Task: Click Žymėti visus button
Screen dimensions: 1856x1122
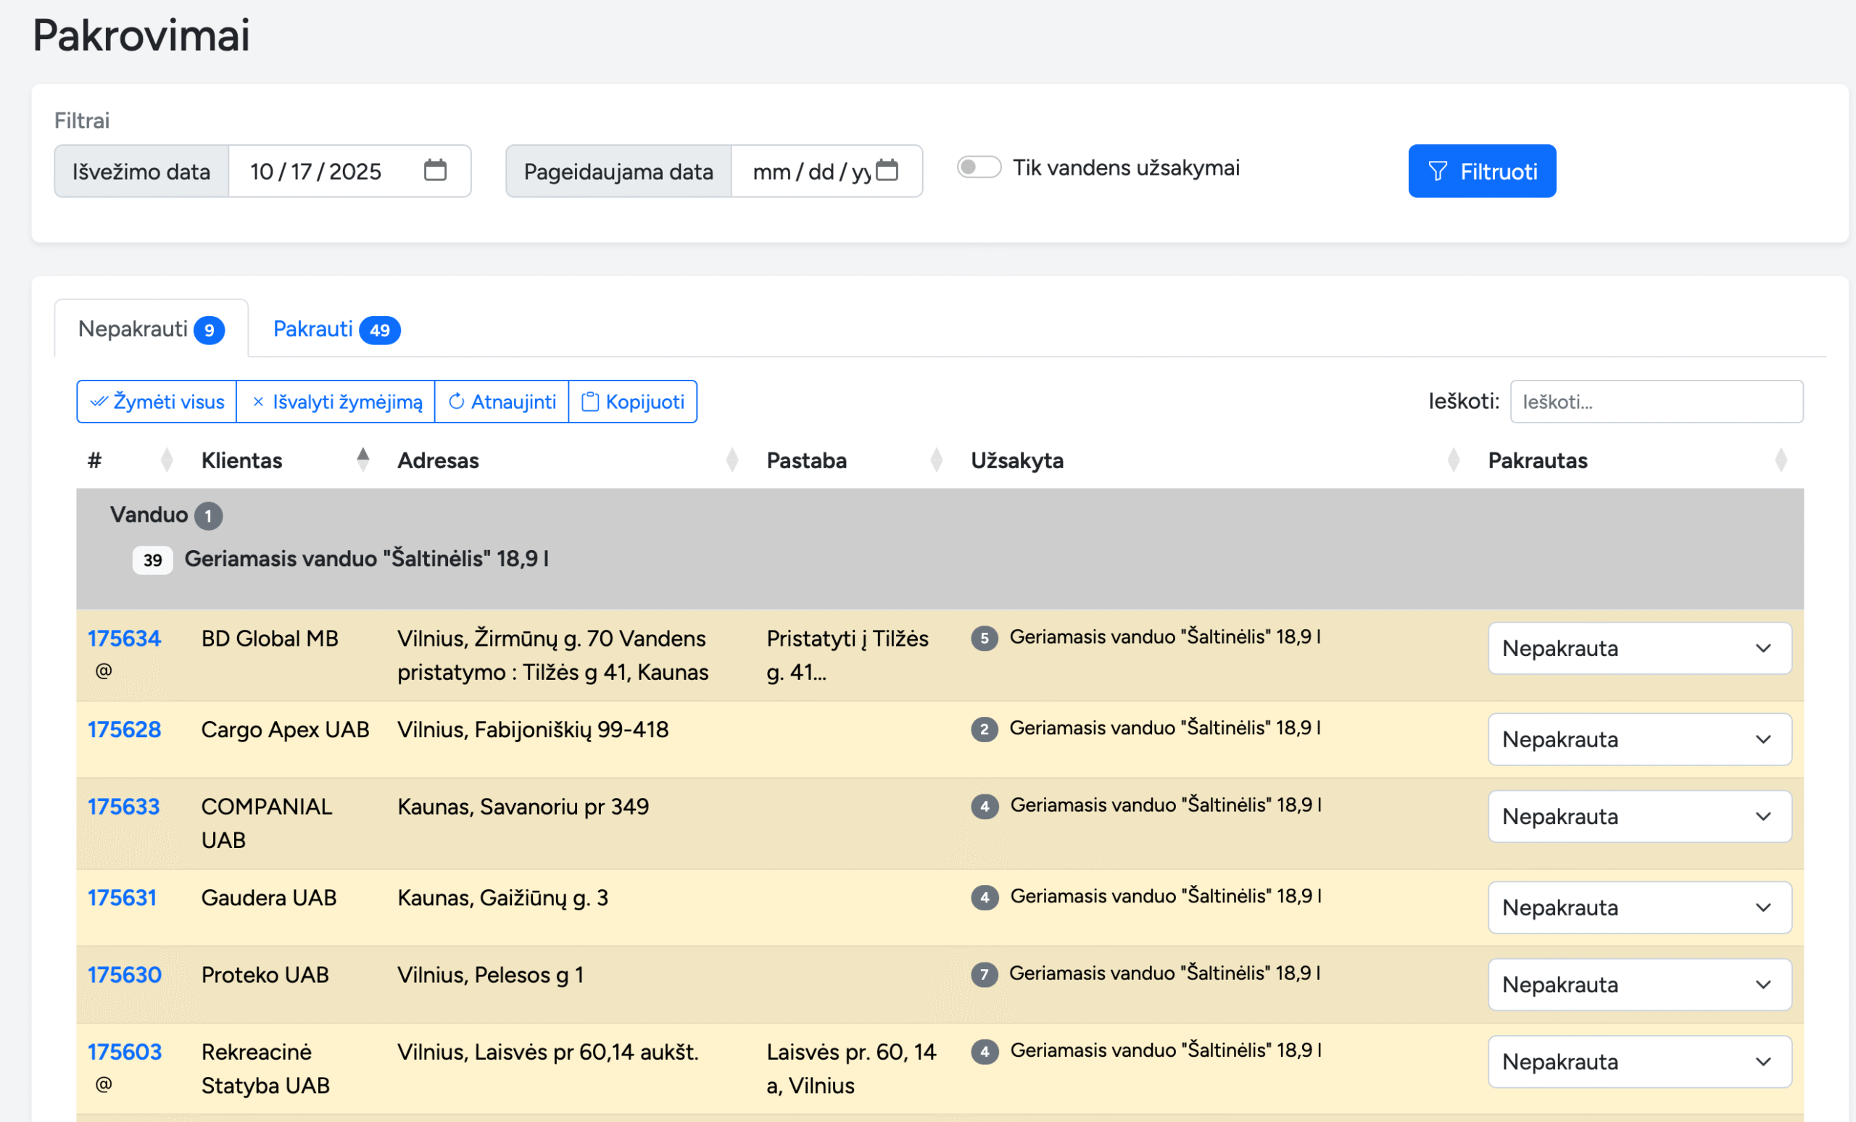Action: [x=157, y=402]
